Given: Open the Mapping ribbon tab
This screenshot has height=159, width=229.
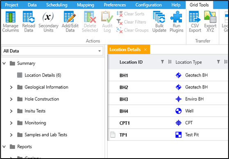Looking at the screenshot, I should 86,5.
